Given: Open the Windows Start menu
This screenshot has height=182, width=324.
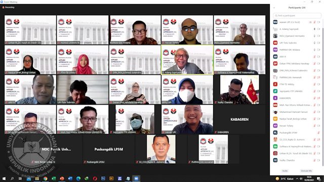Looking at the screenshot, I should tap(4, 178).
